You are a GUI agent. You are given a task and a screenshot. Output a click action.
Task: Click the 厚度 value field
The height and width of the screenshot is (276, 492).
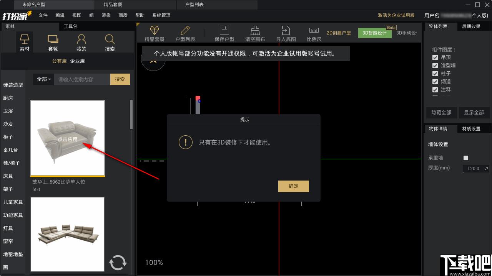474,169
